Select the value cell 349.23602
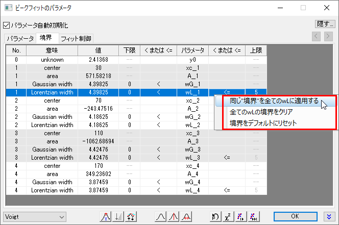Viewport: 339px width, 225px height. coord(98,174)
